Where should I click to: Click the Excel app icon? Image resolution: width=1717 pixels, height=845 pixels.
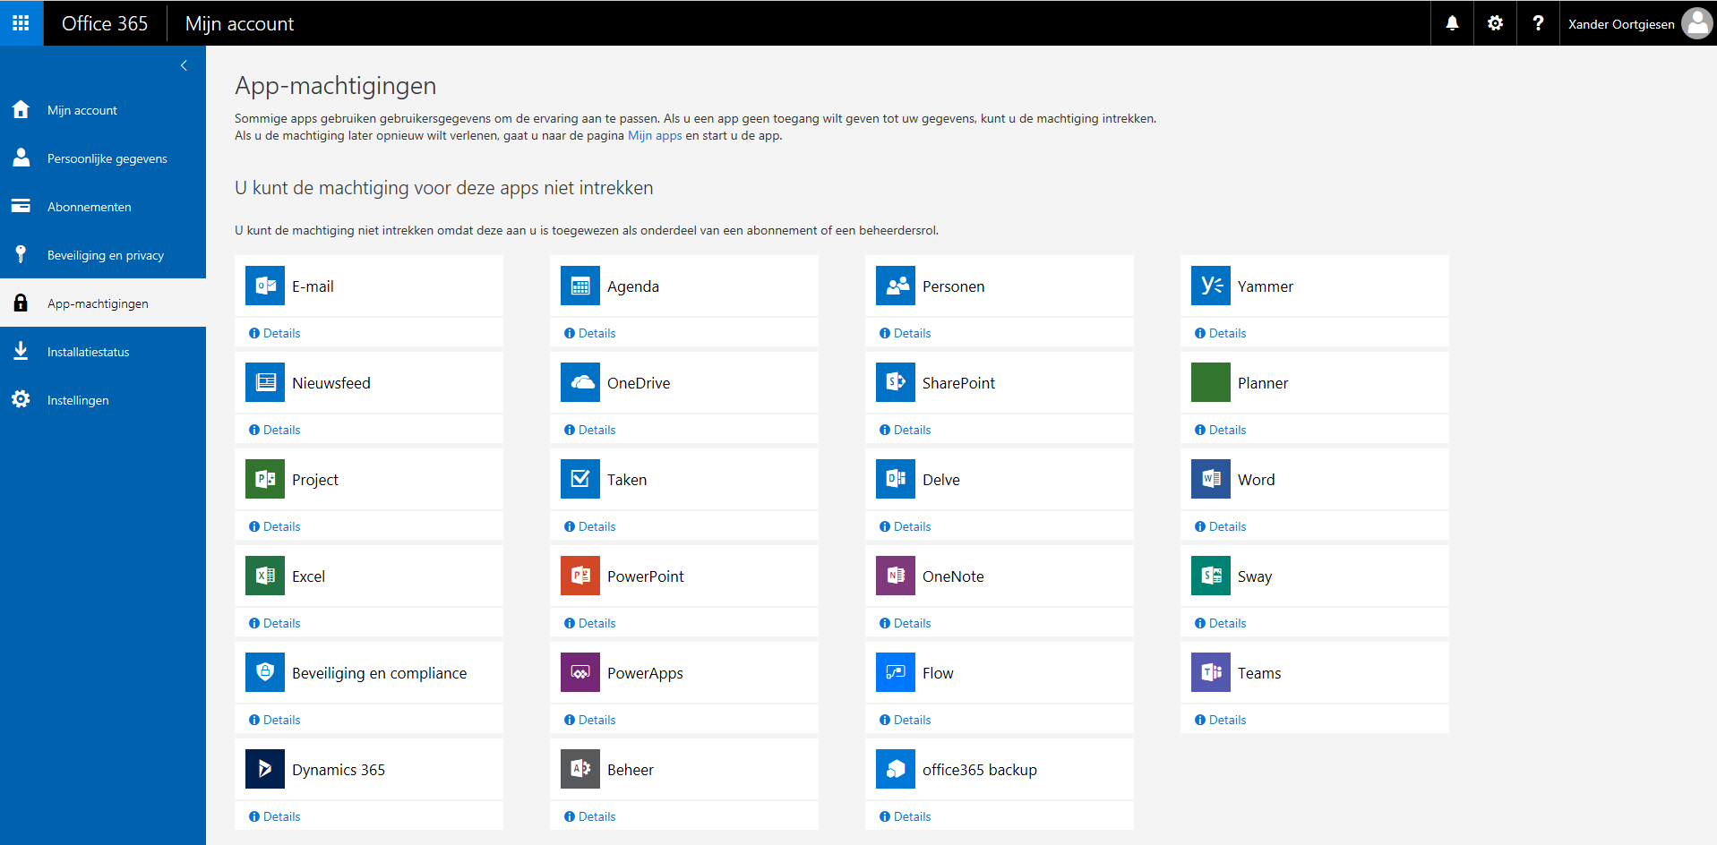265,576
